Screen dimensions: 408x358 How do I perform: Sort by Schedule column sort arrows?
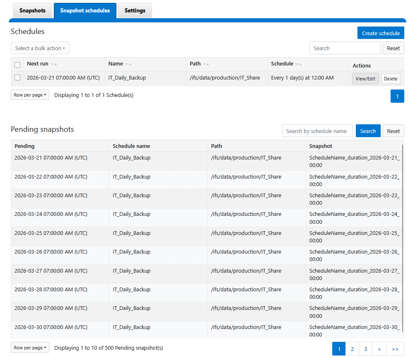[299, 64]
